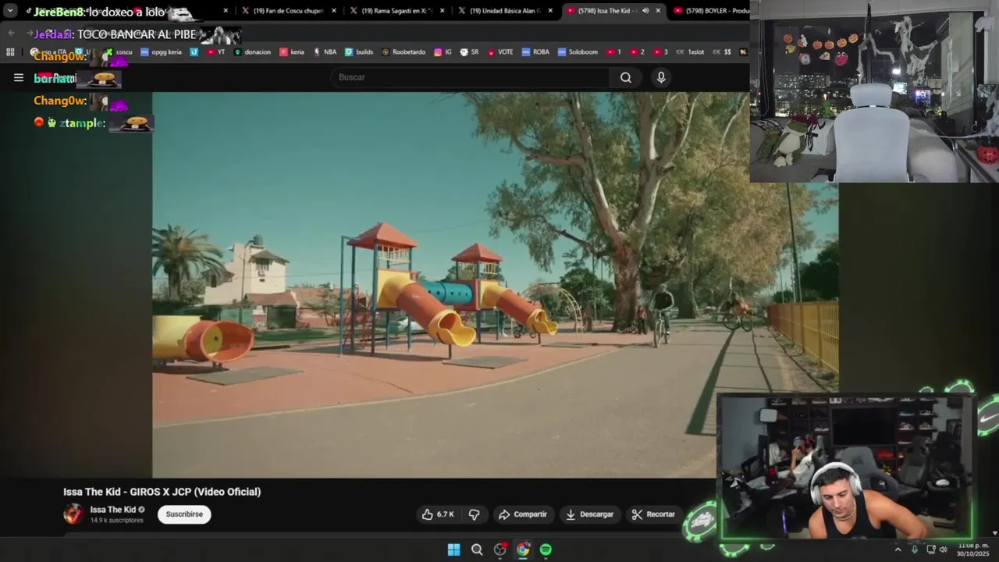Open the Soloboom bookmark
999x562 pixels.
coord(577,52)
